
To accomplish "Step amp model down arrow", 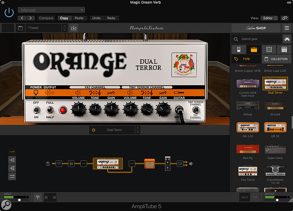I will (x=138, y=132).
